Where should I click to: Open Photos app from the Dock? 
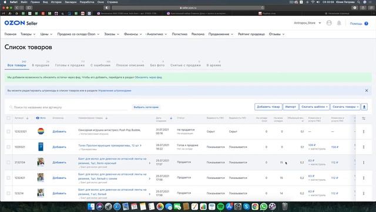pyautogui.click(x=160, y=207)
